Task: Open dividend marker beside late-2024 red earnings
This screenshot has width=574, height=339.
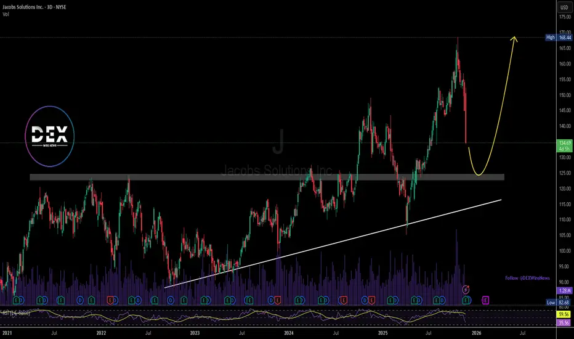Action: click(365, 301)
